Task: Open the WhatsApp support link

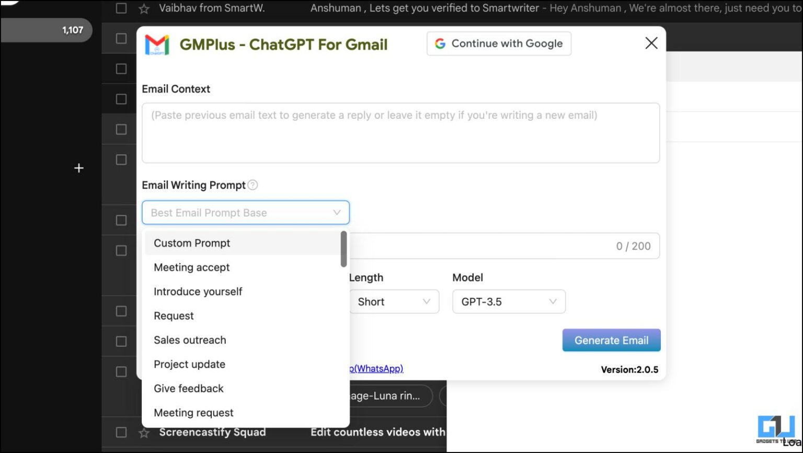Action: coord(374,368)
